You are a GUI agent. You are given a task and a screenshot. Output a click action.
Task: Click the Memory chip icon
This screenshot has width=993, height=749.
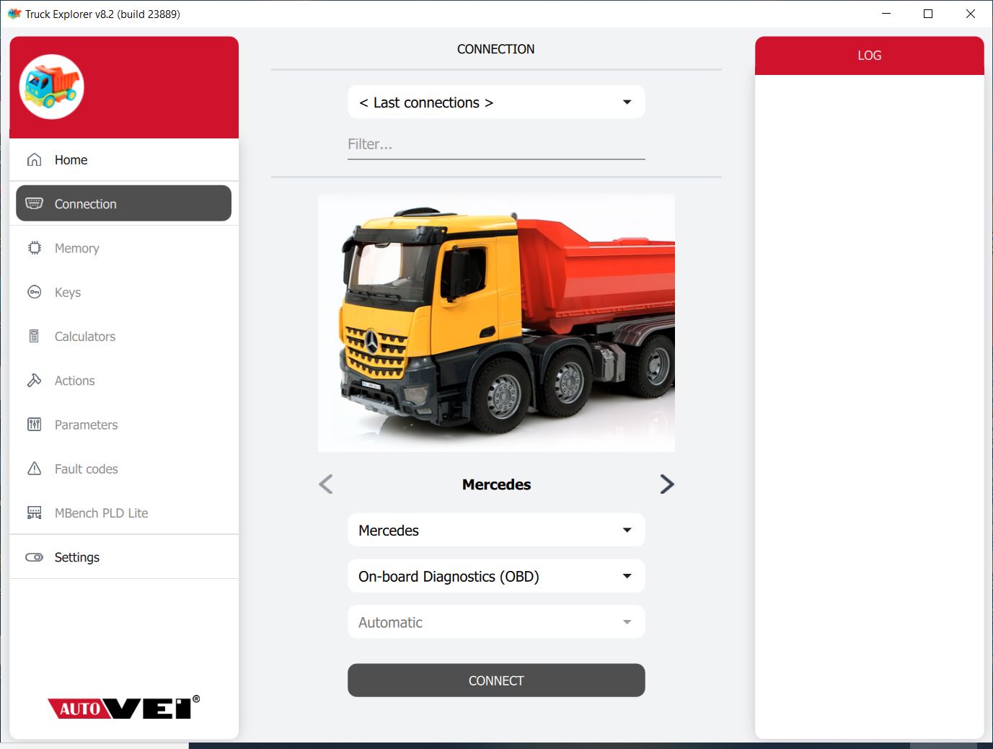(x=34, y=248)
